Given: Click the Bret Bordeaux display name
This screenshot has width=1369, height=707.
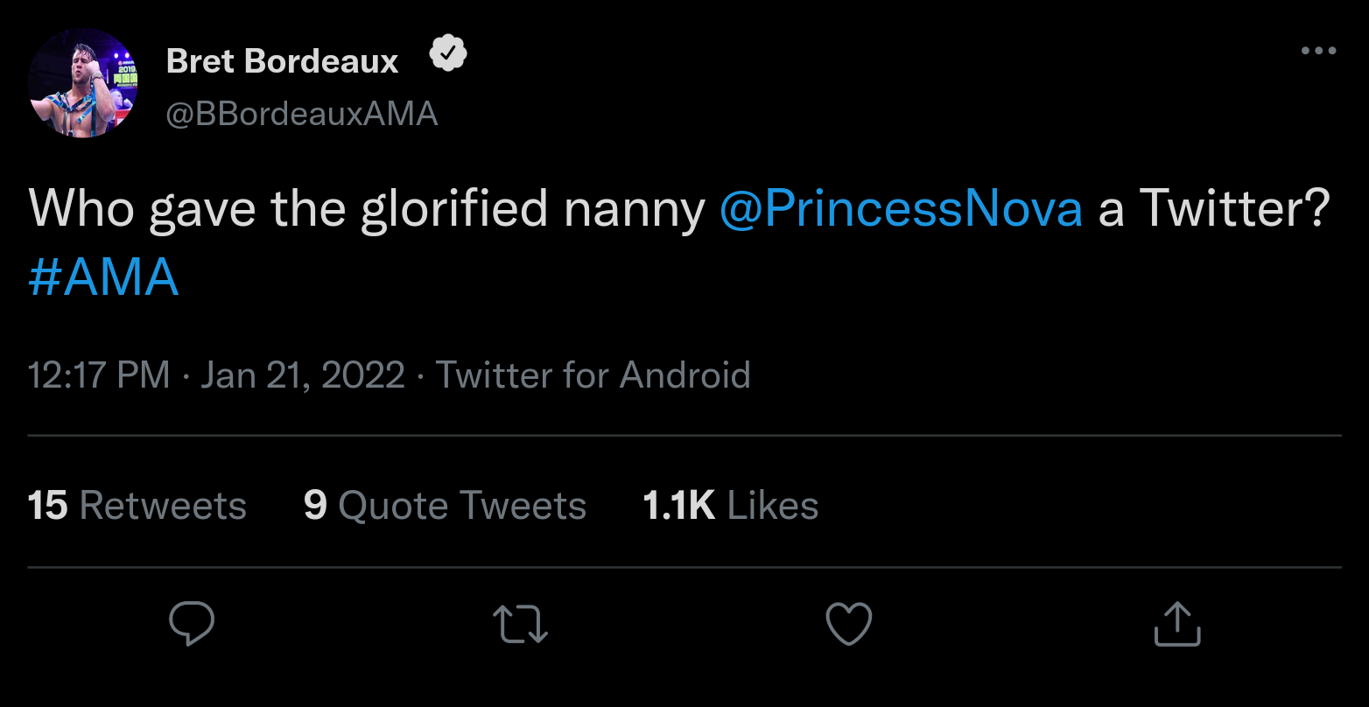Looking at the screenshot, I should pyautogui.click(x=282, y=61).
